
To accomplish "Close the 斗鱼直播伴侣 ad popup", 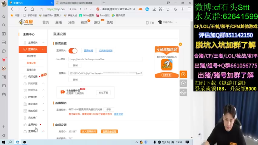I will click(180, 44).
